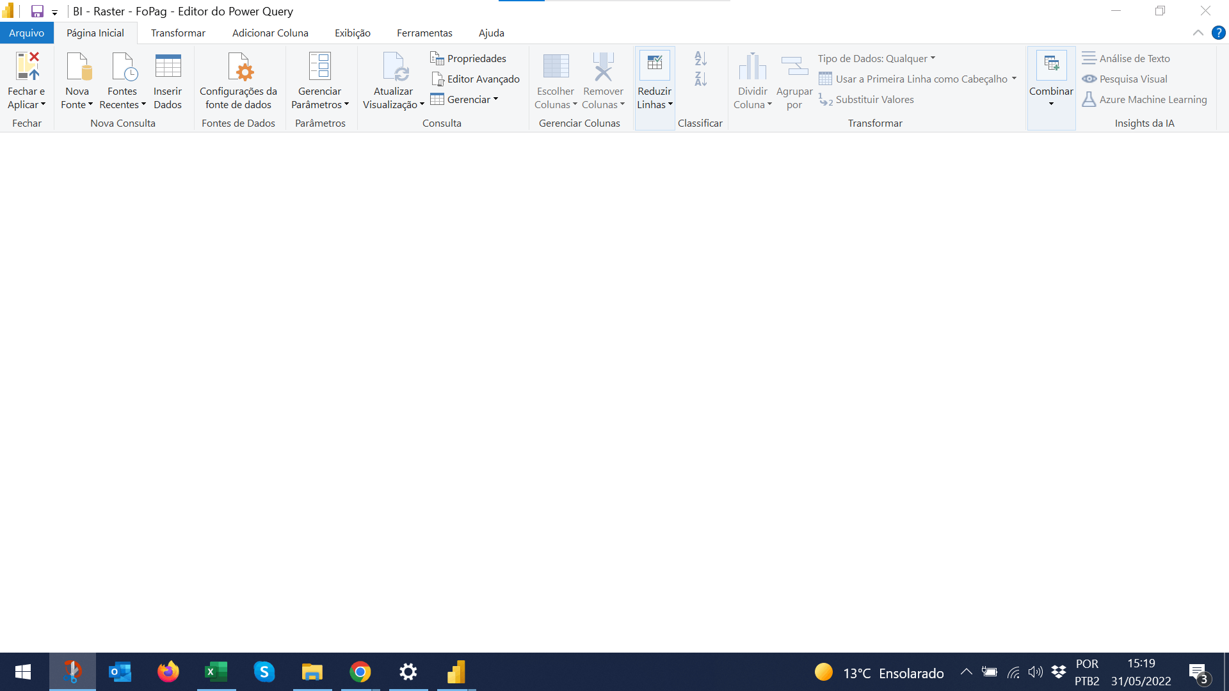The height and width of the screenshot is (691, 1229).
Task: Open the snipping app in the taskbar
Action: click(x=72, y=672)
